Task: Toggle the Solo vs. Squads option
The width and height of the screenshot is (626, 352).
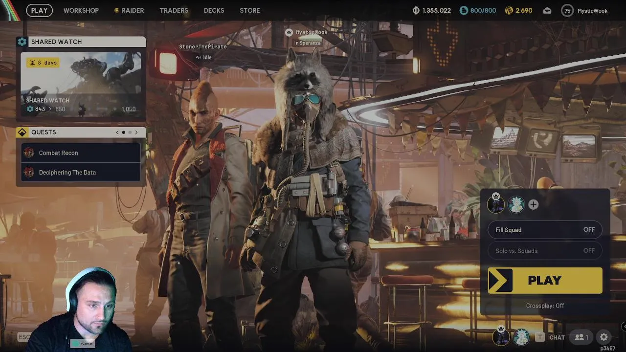Action: click(545, 251)
